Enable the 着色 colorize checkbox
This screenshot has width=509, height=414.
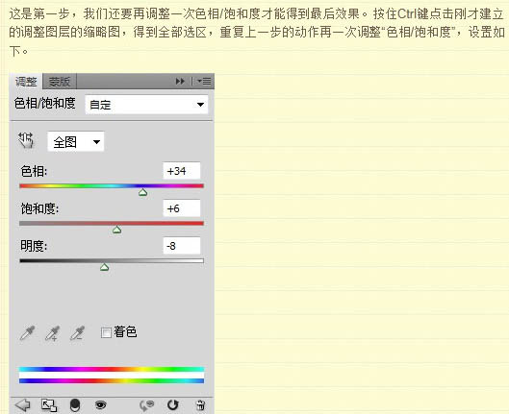(x=106, y=332)
